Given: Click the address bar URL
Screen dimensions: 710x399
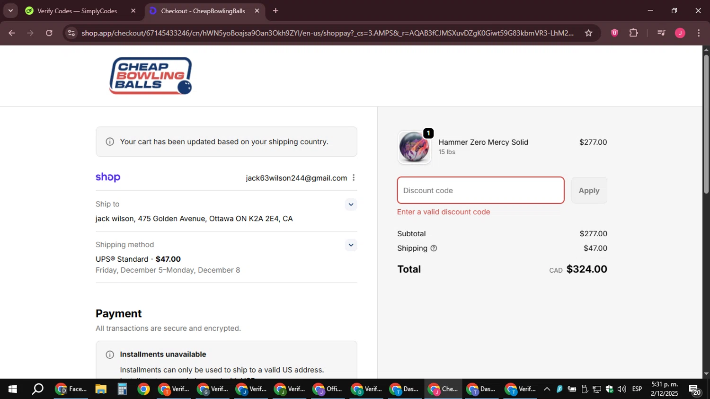Looking at the screenshot, I should click(x=328, y=33).
